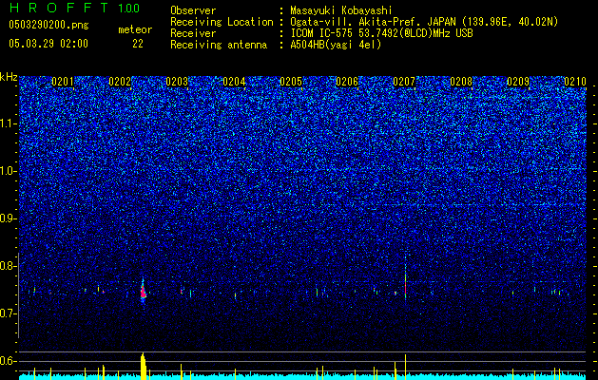Click the Observer field label

point(193,10)
